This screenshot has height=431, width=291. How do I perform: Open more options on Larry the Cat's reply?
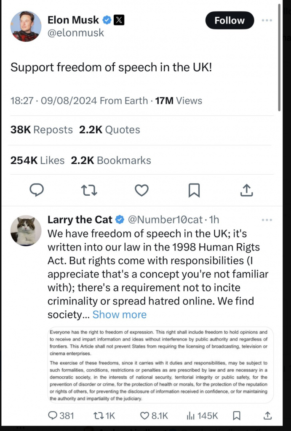click(x=267, y=220)
